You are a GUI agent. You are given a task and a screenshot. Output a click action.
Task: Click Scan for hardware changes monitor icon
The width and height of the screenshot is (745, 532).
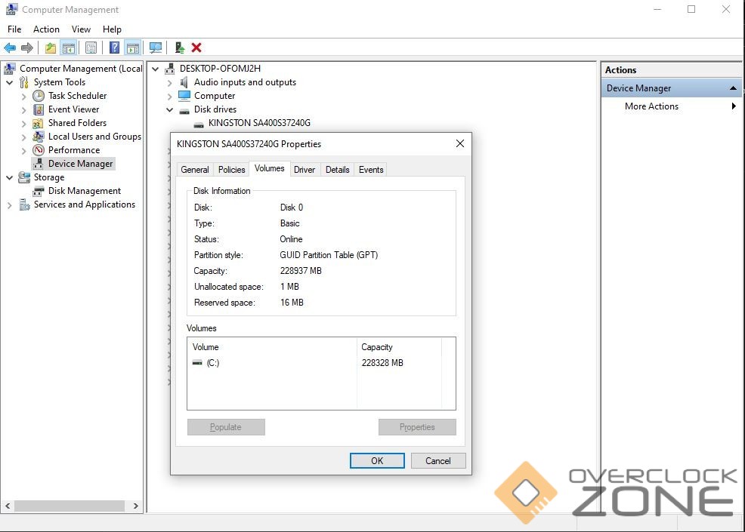pos(156,48)
